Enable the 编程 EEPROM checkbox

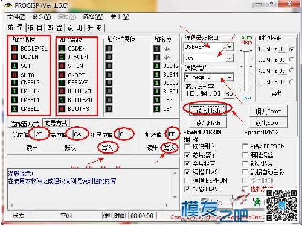pyautogui.click(x=187, y=180)
